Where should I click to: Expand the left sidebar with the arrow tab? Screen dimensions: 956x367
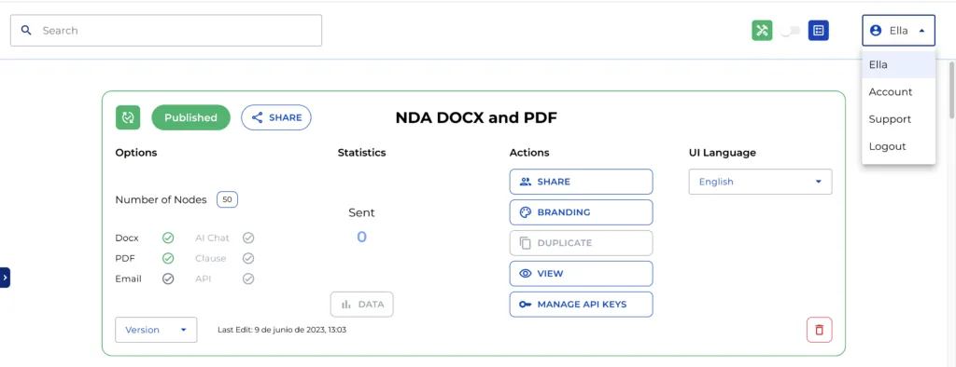point(5,278)
